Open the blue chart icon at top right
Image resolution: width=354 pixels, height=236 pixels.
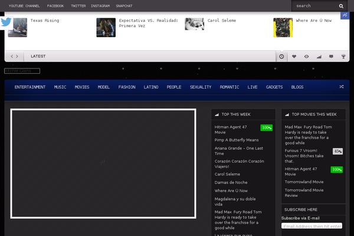pos(345,15)
